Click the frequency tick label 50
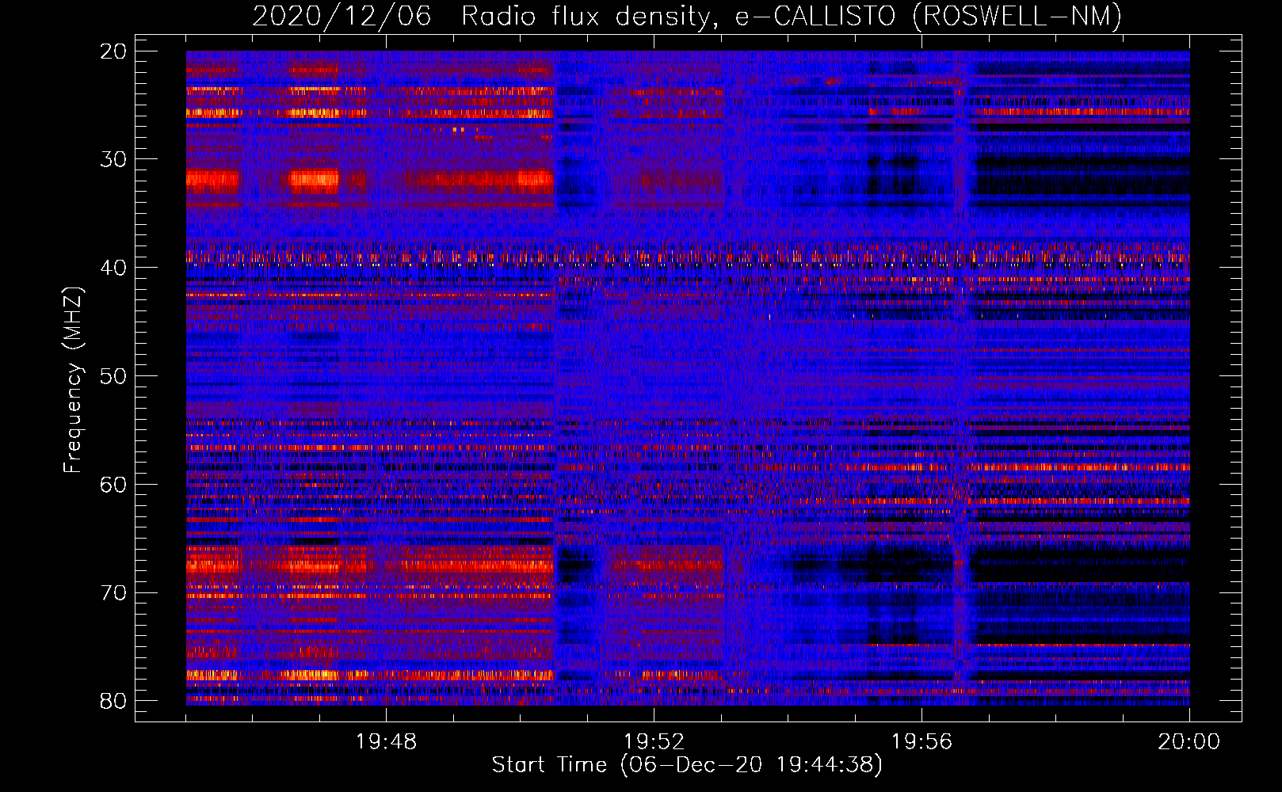The image size is (1282, 792). pyautogui.click(x=114, y=376)
